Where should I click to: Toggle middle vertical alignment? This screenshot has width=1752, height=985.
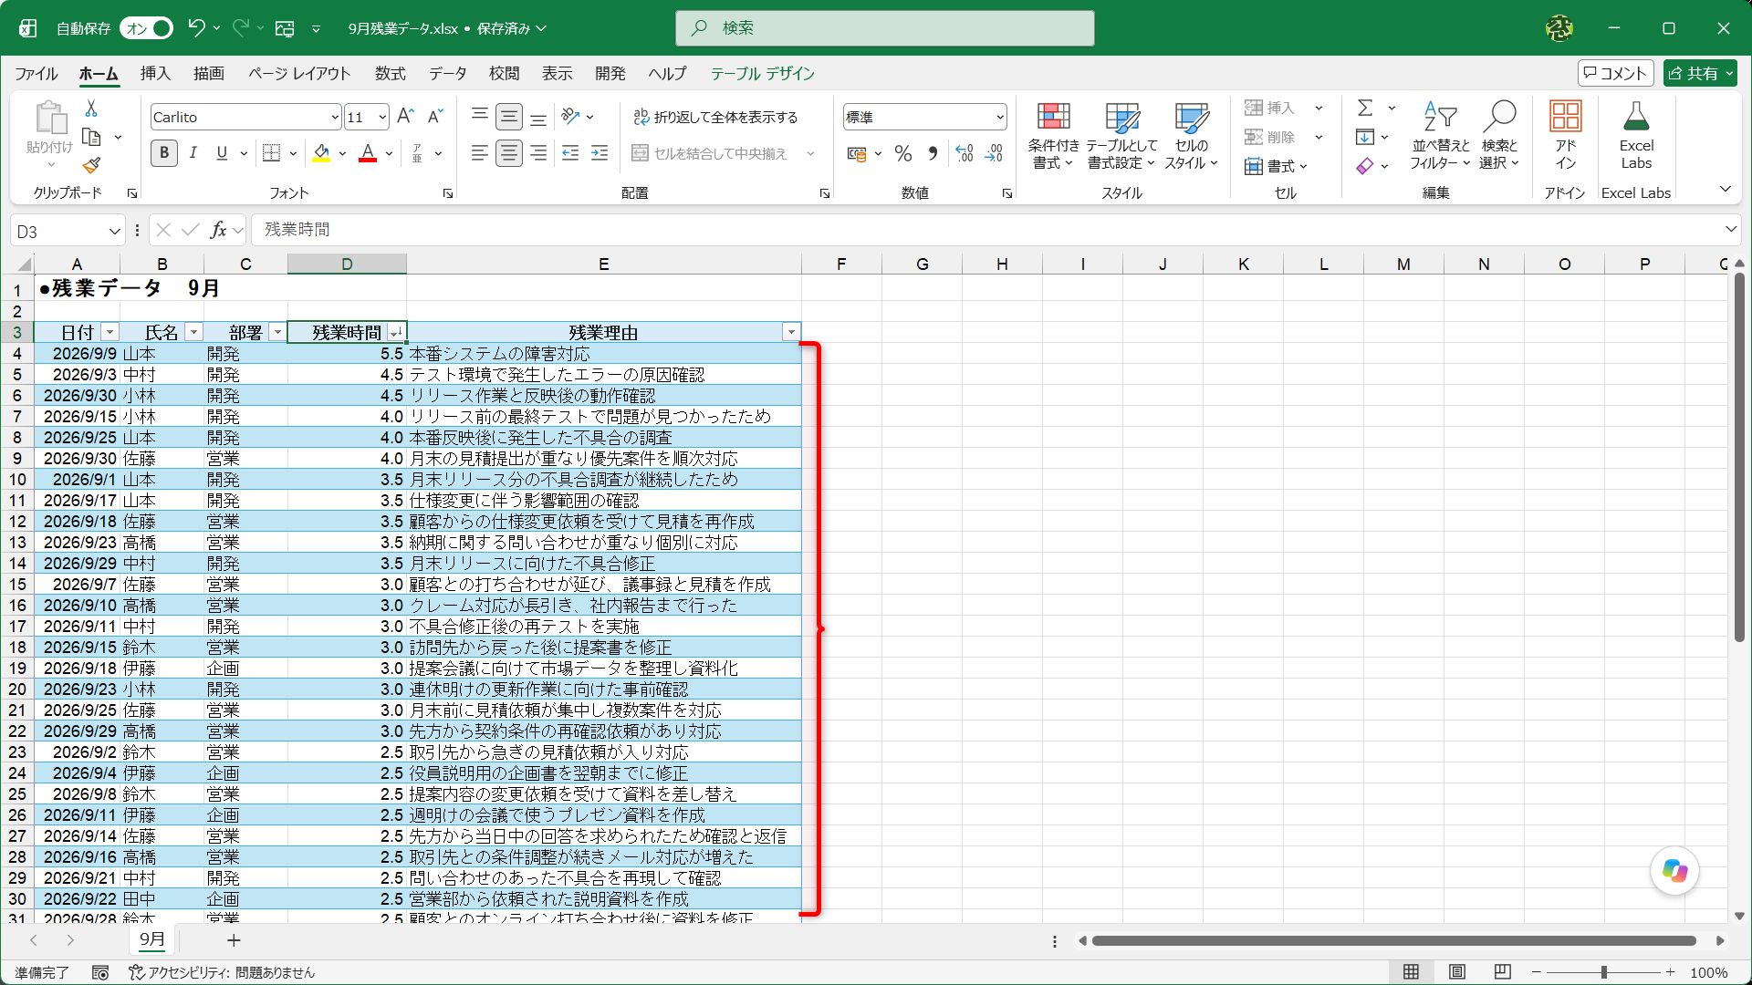point(509,116)
